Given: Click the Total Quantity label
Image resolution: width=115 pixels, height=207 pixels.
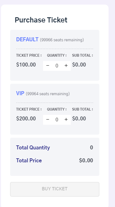Looking at the screenshot, I should [x=33, y=148].
